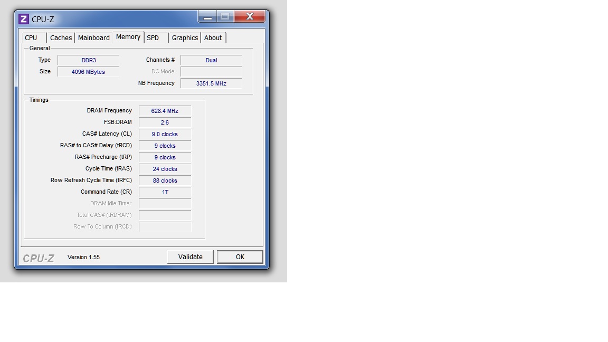The height and width of the screenshot is (342, 608).
Task: Click the 'DC Mode' greyed label
Action: pyautogui.click(x=163, y=71)
